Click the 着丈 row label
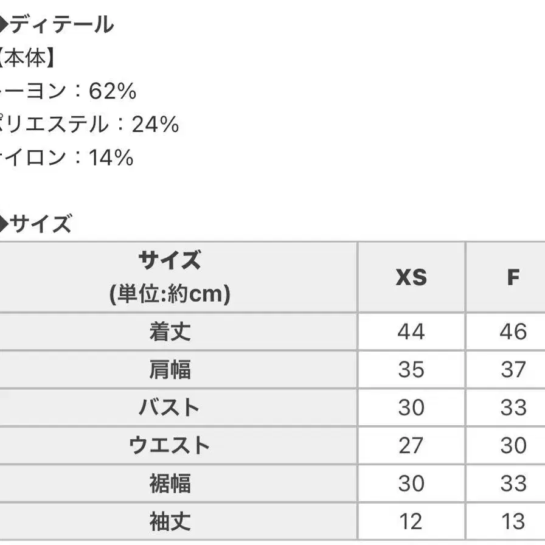The height and width of the screenshot is (545, 545). 170,332
